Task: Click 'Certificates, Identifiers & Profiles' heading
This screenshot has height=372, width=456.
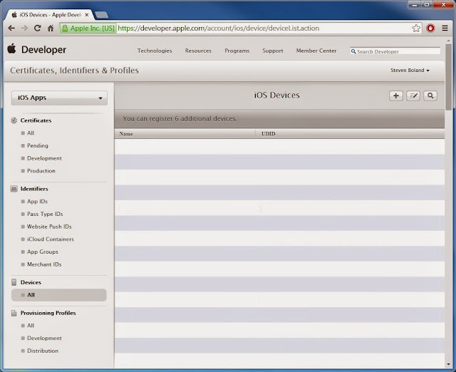Action: click(x=74, y=71)
